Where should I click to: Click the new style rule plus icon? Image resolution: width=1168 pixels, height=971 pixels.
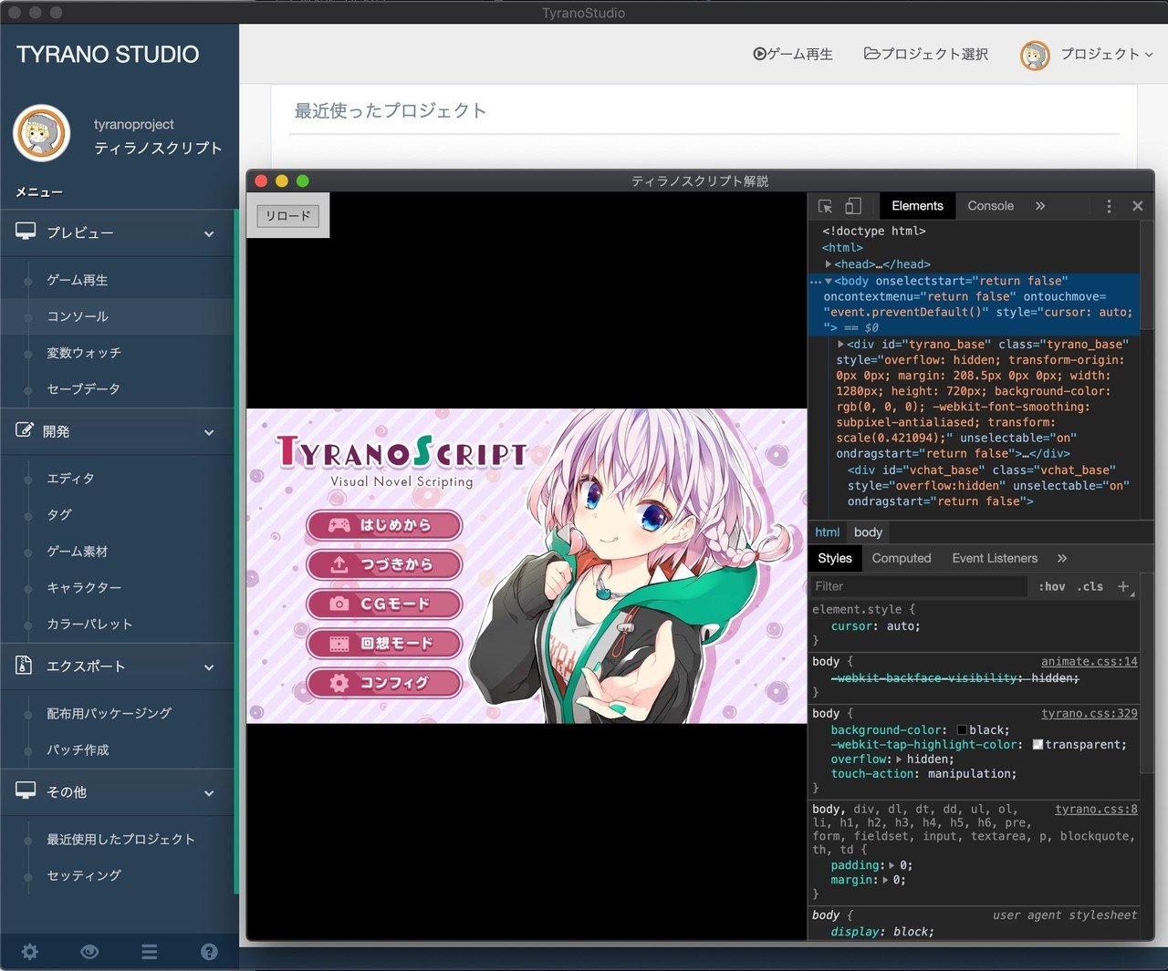point(1123,586)
